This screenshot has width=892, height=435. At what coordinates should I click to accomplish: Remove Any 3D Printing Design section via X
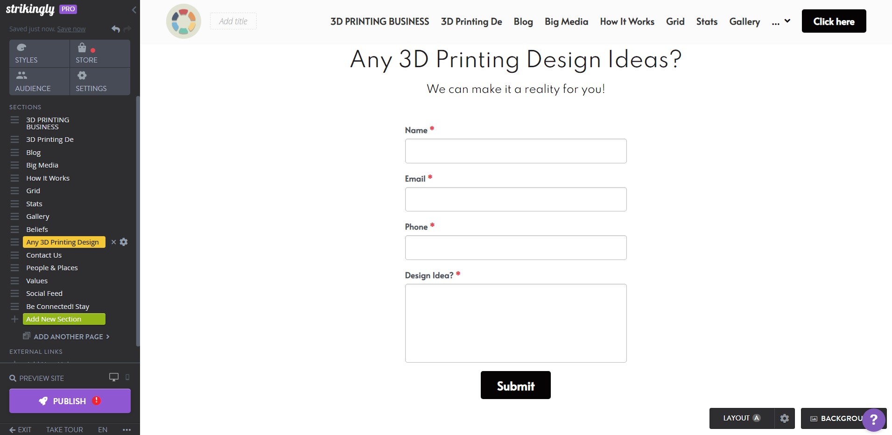pos(113,242)
